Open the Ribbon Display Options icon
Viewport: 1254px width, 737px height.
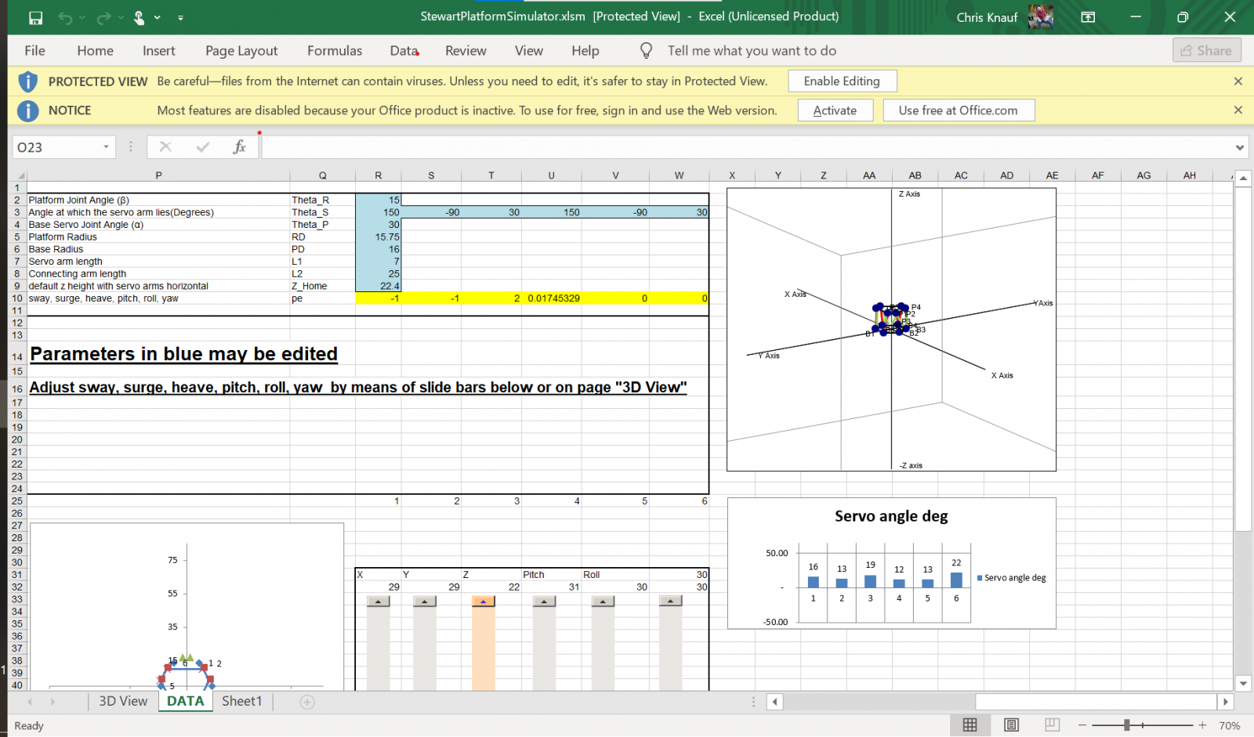1088,17
